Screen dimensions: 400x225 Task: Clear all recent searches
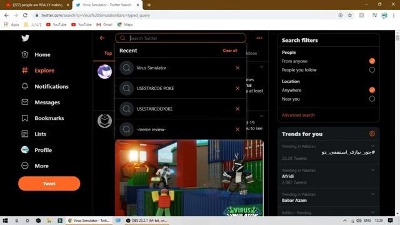tap(230, 51)
